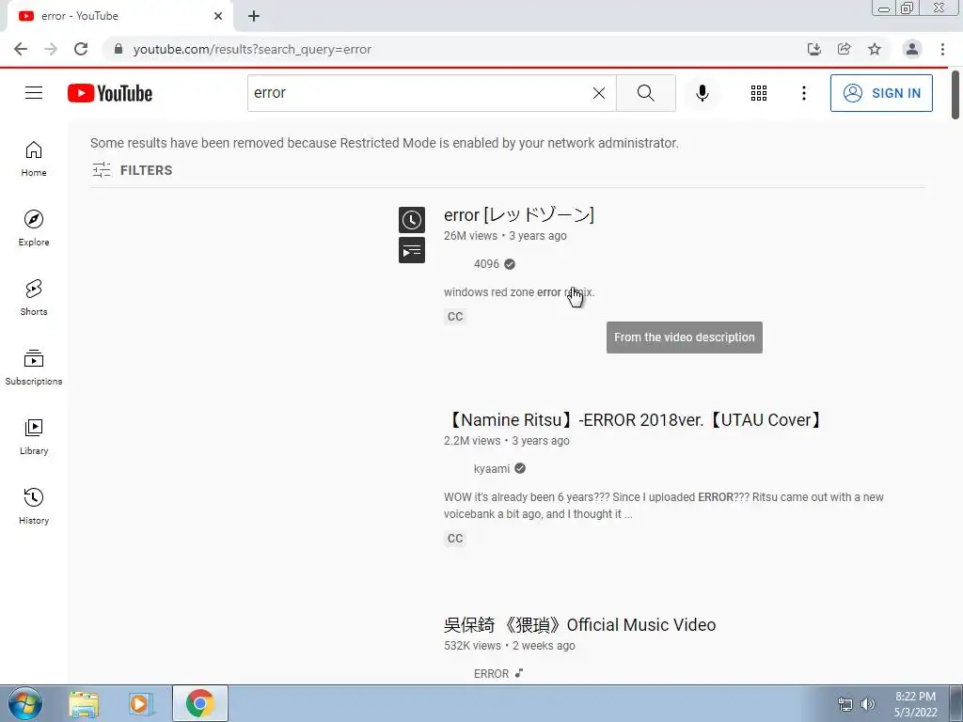Click the '532K views • 2 weeks ago' text

pos(509,646)
